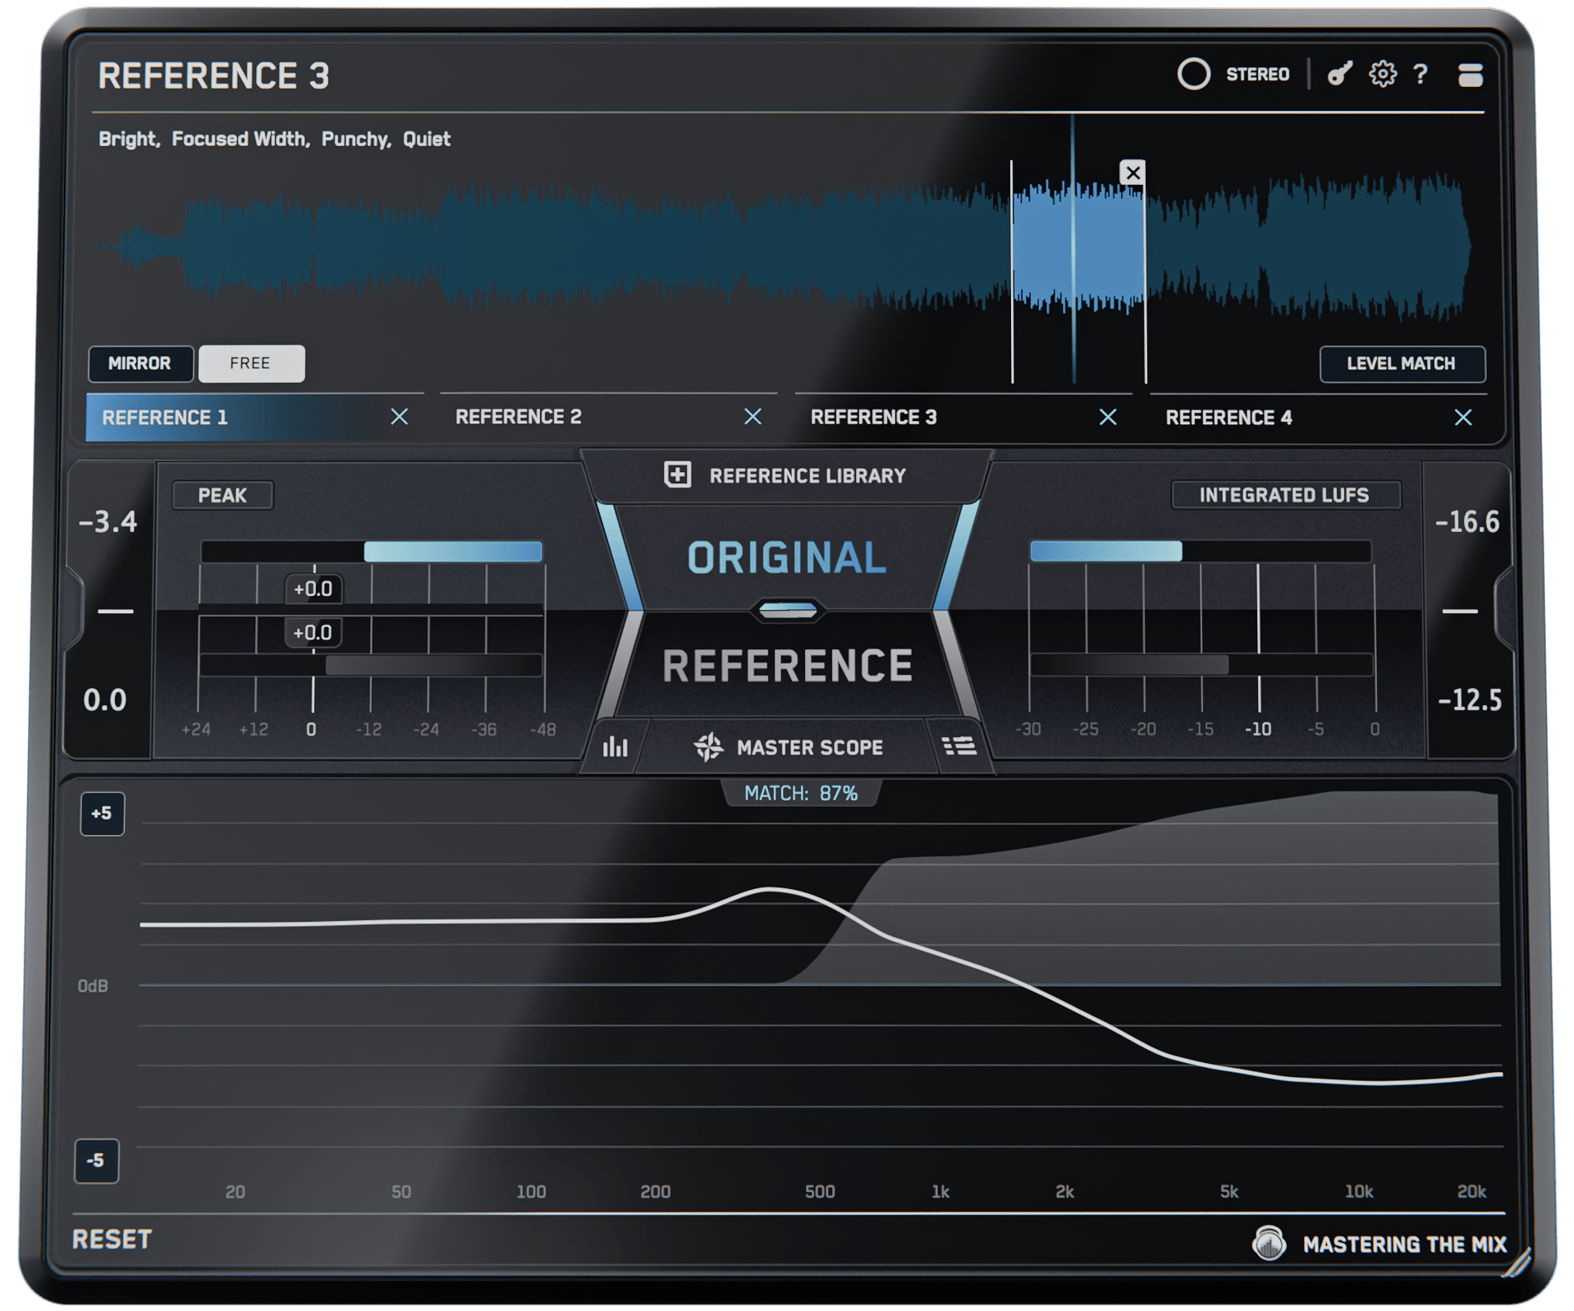Click the 1k frequency label
The image size is (1574, 1311).
coord(940,1191)
